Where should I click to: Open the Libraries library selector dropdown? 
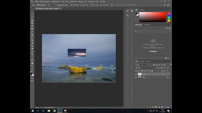click(x=150, y=28)
